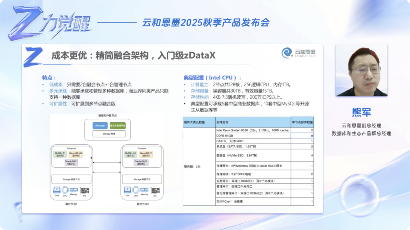The height and width of the screenshot is (230, 410).
Task: Click the Nic icon in 融合节点1
Action: pos(85,191)
